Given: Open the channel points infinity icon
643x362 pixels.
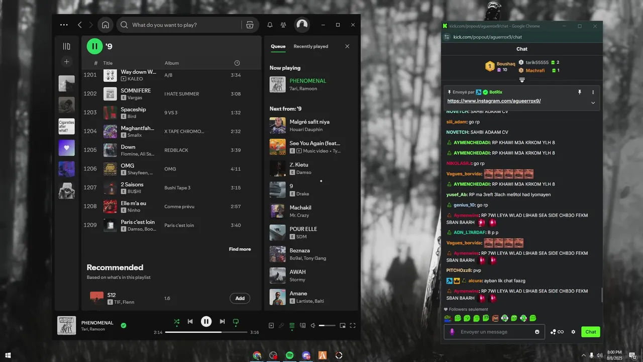Looking at the screenshot, I should coord(557,332).
